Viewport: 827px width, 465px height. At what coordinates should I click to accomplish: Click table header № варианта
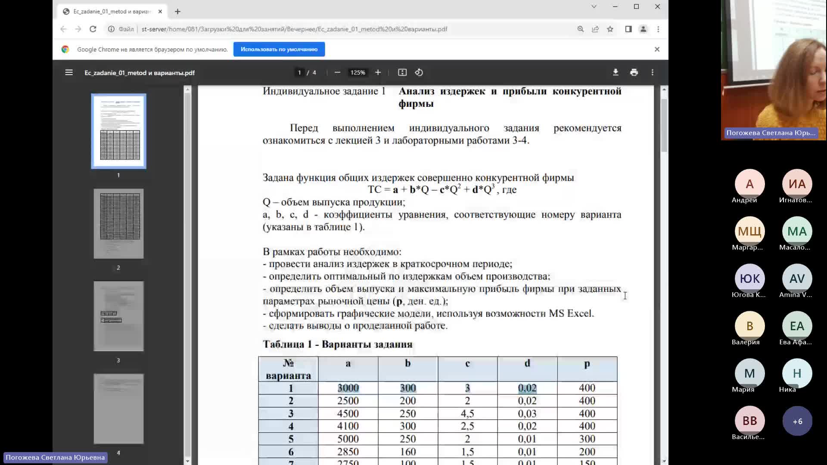(288, 369)
